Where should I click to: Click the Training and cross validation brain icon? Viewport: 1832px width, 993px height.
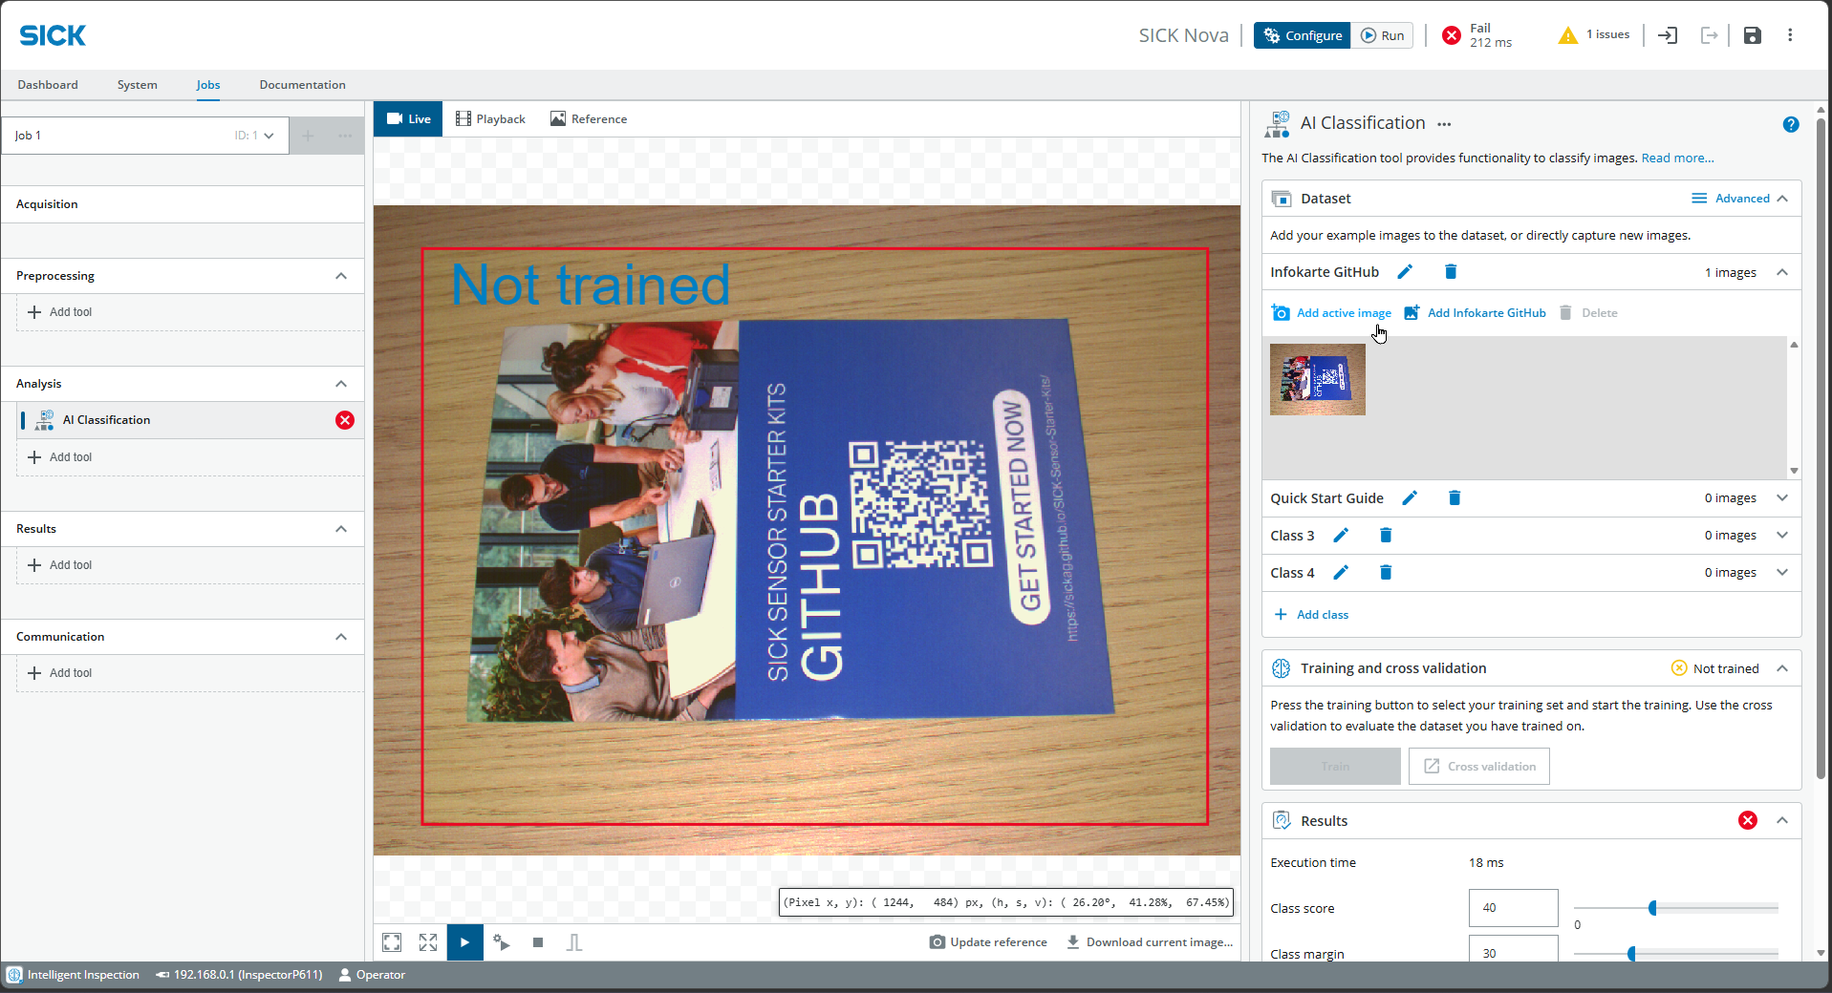1282,668
